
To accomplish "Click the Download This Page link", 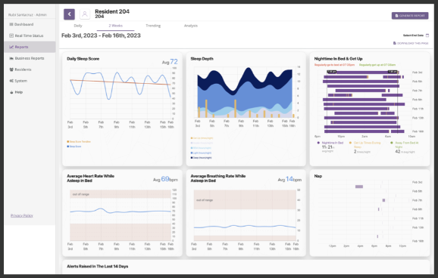I will click(x=411, y=43).
